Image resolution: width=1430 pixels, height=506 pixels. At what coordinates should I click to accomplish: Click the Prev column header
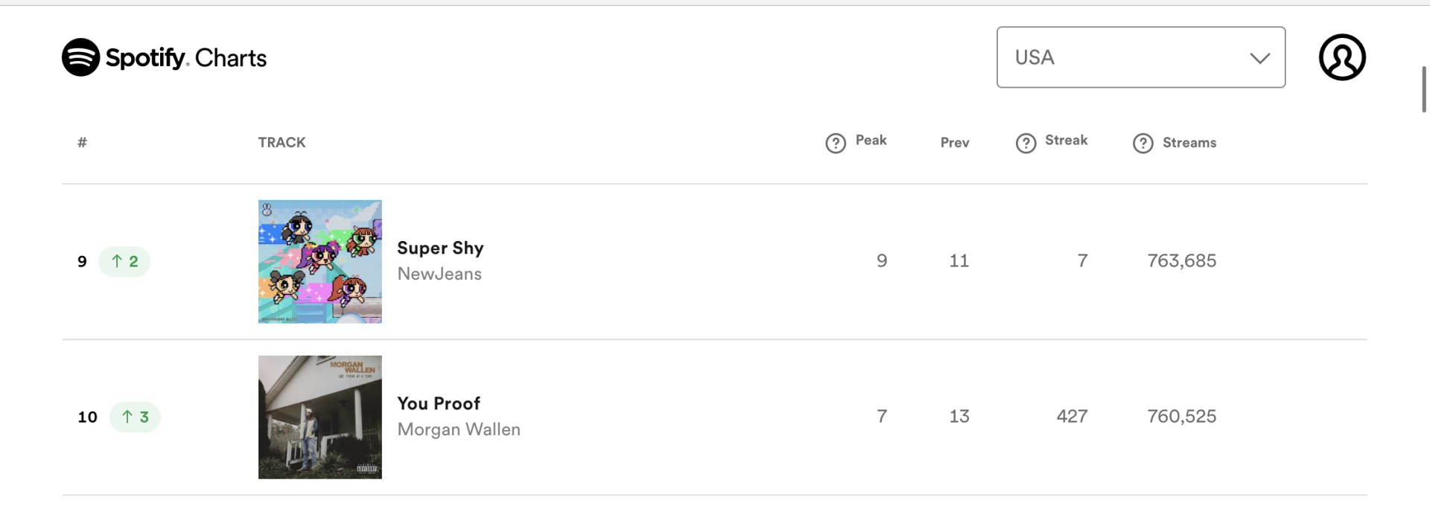(955, 142)
